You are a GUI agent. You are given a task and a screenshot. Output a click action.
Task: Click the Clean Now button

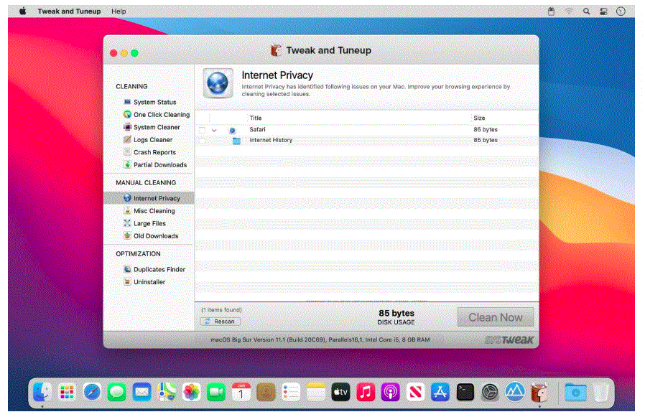(496, 317)
